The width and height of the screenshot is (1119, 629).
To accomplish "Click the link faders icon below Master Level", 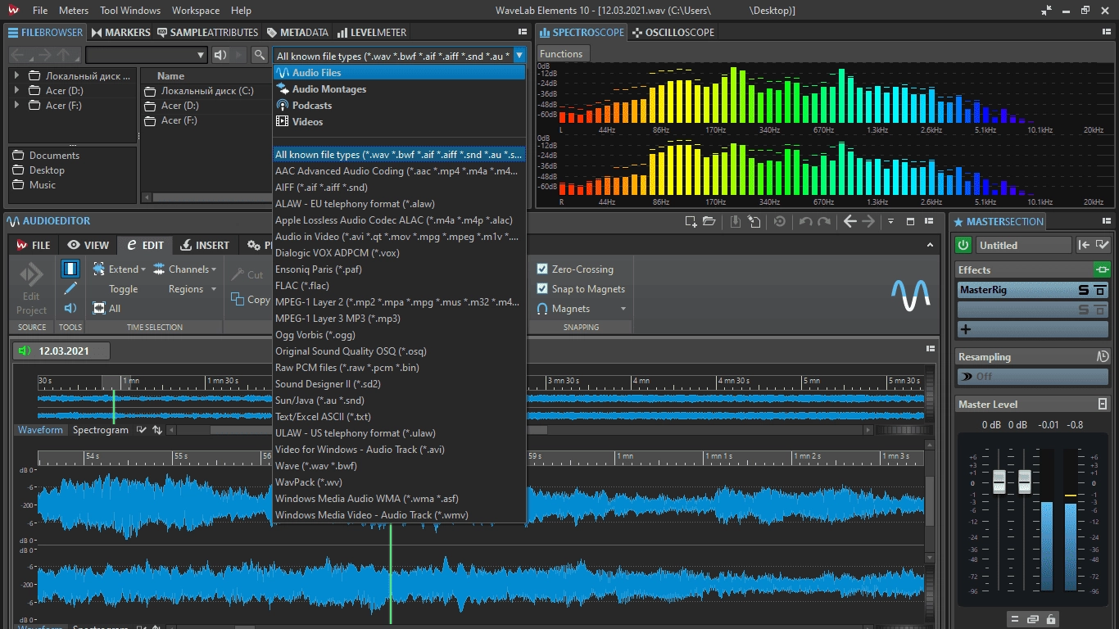I will pos(1033,619).
